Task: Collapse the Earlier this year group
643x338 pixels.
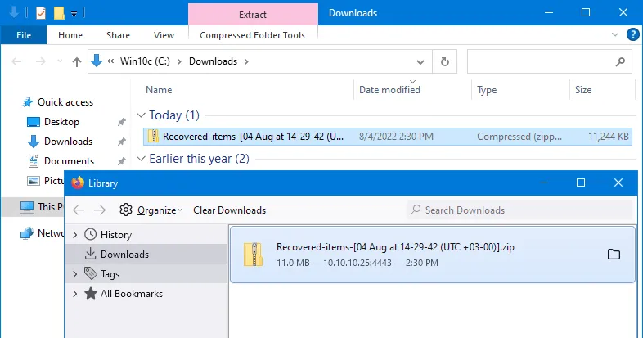Action: [x=142, y=159]
